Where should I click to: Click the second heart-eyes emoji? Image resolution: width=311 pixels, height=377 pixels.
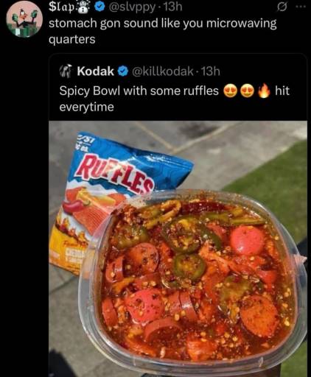(248, 91)
